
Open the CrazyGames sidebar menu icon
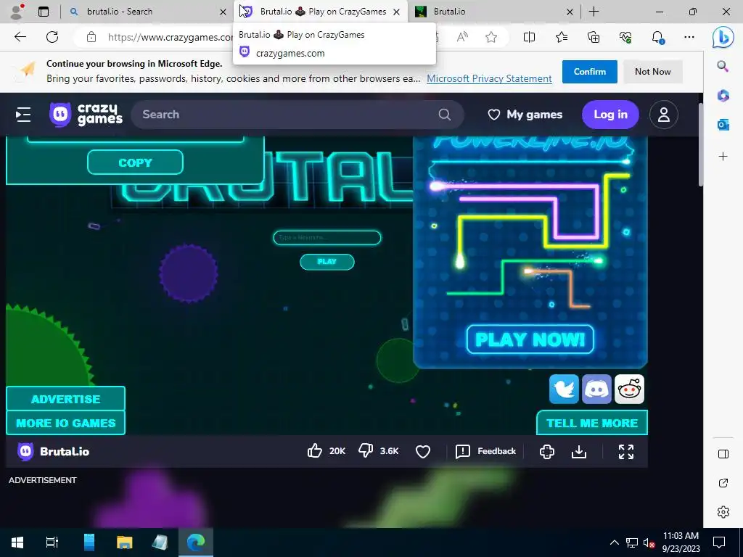click(22, 115)
